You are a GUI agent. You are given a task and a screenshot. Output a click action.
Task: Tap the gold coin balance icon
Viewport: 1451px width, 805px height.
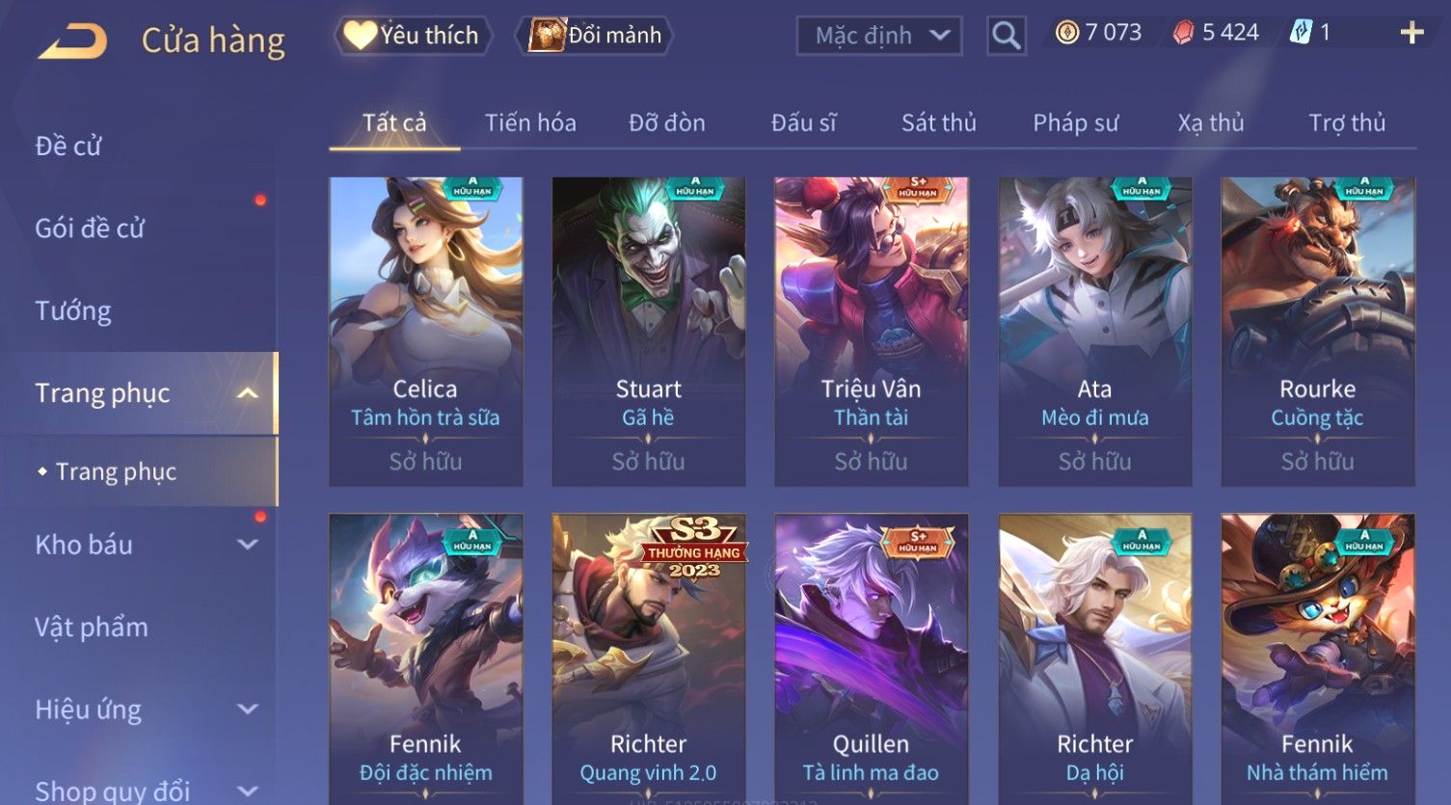pos(1066,33)
